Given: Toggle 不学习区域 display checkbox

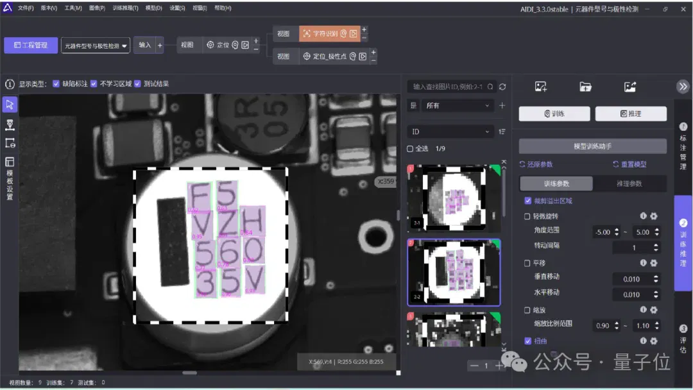Looking at the screenshot, I should (x=94, y=84).
